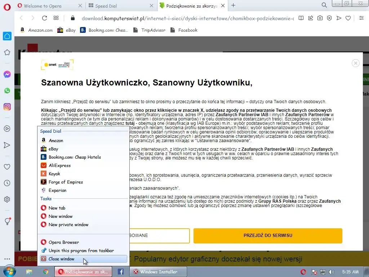
Task: Go forward to next page
Action: 33,18
